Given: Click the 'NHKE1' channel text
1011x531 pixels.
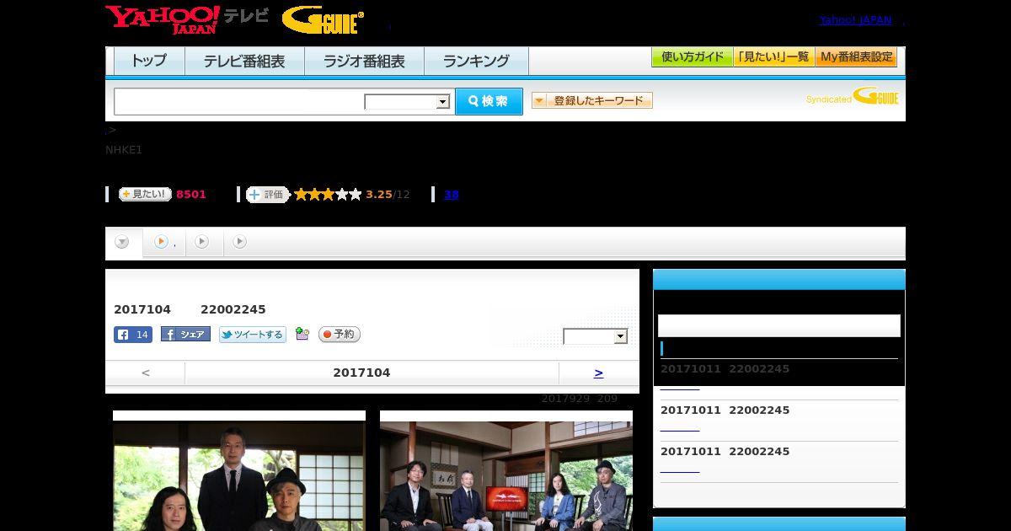Looking at the screenshot, I should (x=124, y=150).
